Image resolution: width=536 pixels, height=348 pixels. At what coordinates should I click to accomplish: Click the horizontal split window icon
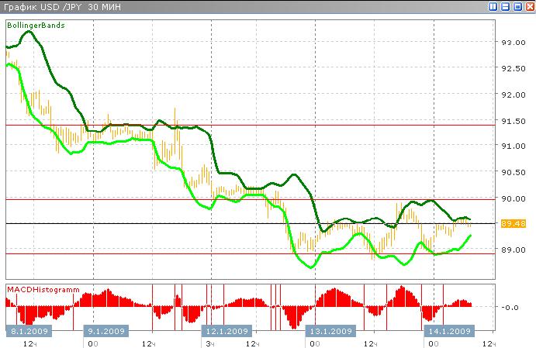(504, 6)
